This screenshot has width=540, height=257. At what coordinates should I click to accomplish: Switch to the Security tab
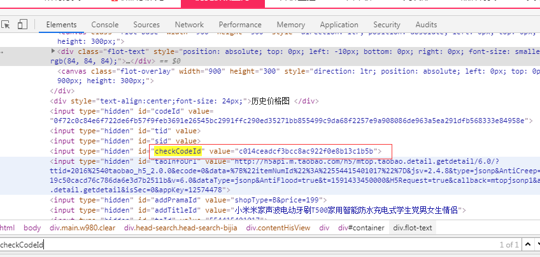pyautogui.click(x=387, y=25)
